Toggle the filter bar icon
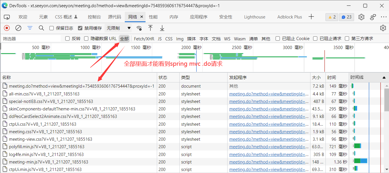Viewport: 389px width, 173px height. (x=30, y=28)
